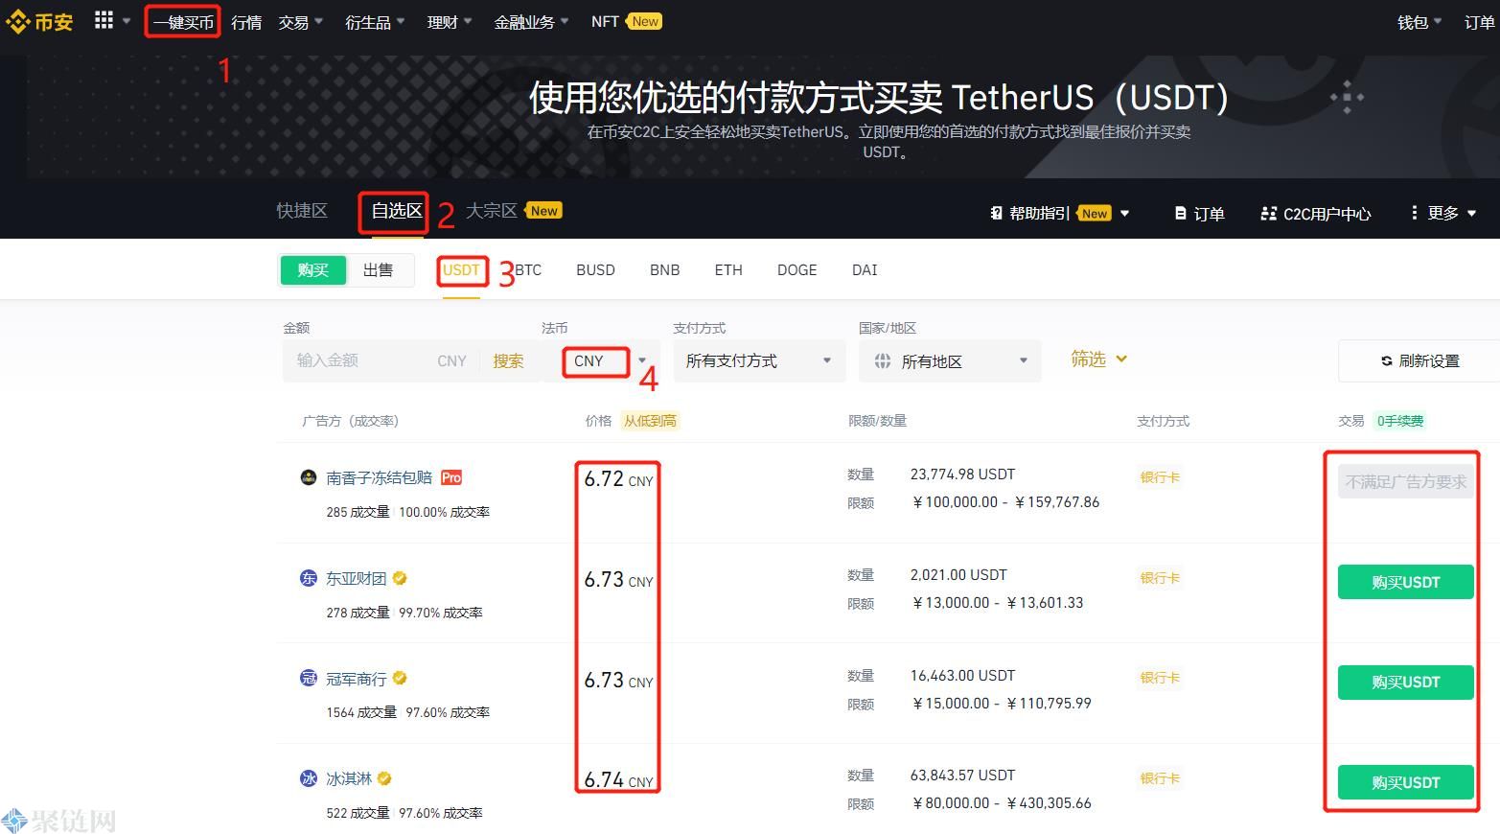Viewport: 1500px width, 834px height.
Task: Click the Pro badge next to 南香子冻结包赔
Action: [x=451, y=477]
